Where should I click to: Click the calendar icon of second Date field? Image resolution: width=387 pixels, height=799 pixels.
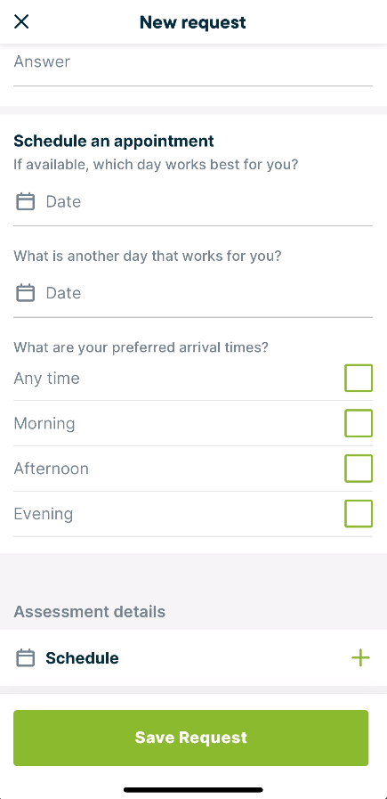[26, 293]
